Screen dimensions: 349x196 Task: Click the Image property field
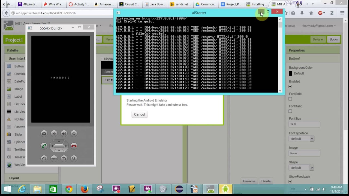(x=304, y=153)
